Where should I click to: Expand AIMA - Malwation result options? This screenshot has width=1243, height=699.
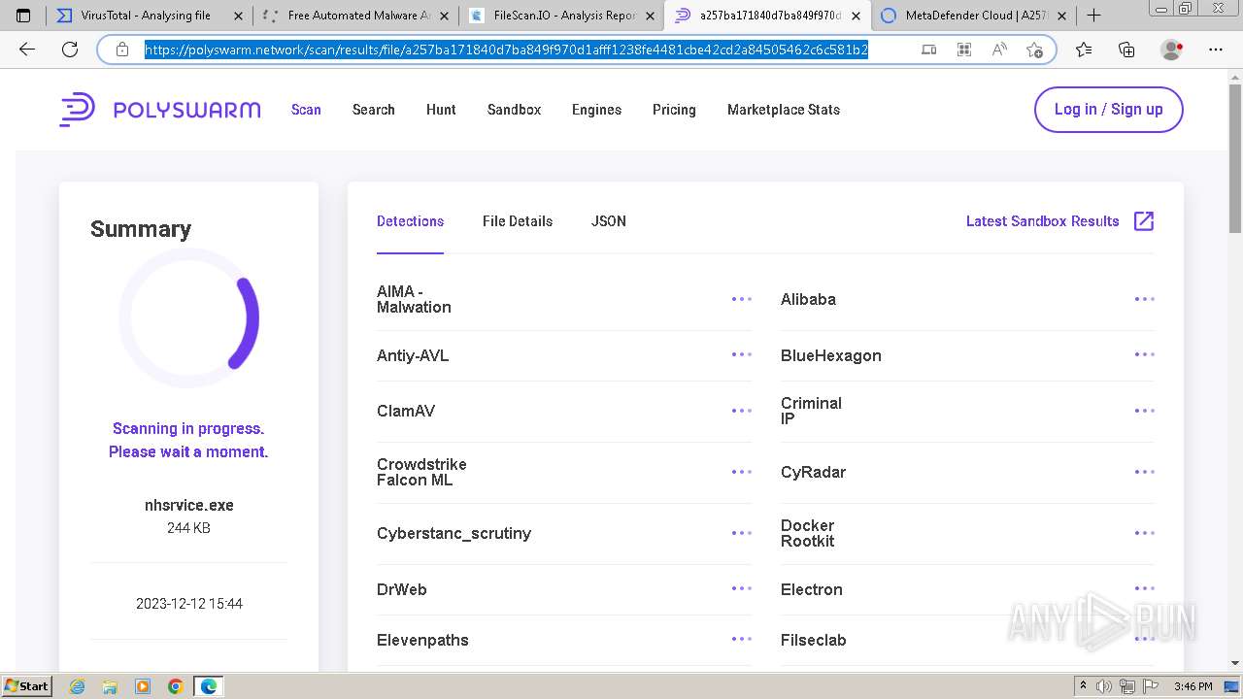click(742, 299)
